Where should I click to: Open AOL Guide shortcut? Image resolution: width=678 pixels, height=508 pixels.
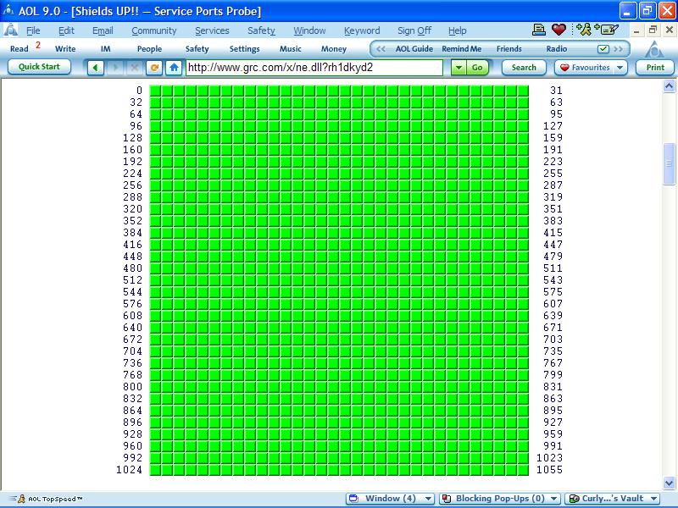[414, 49]
